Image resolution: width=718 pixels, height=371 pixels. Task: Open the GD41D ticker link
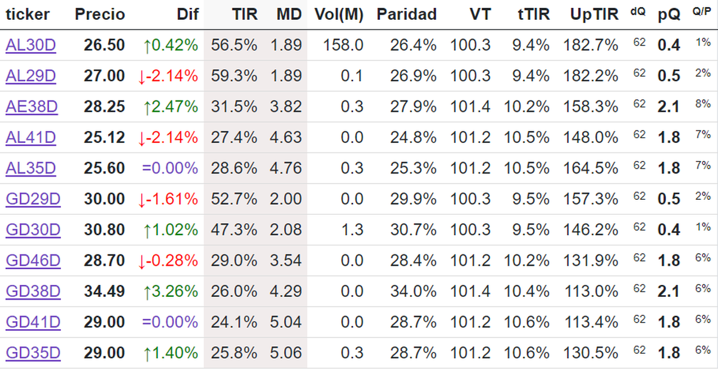pyautogui.click(x=33, y=323)
